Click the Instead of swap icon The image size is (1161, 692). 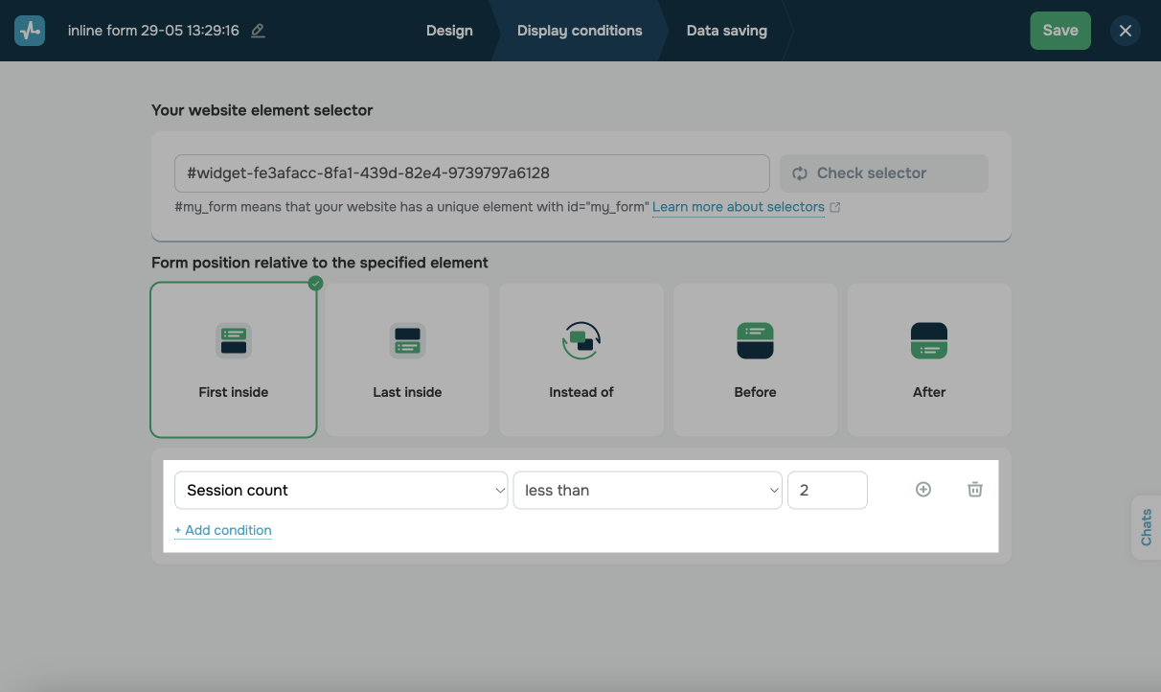580,340
